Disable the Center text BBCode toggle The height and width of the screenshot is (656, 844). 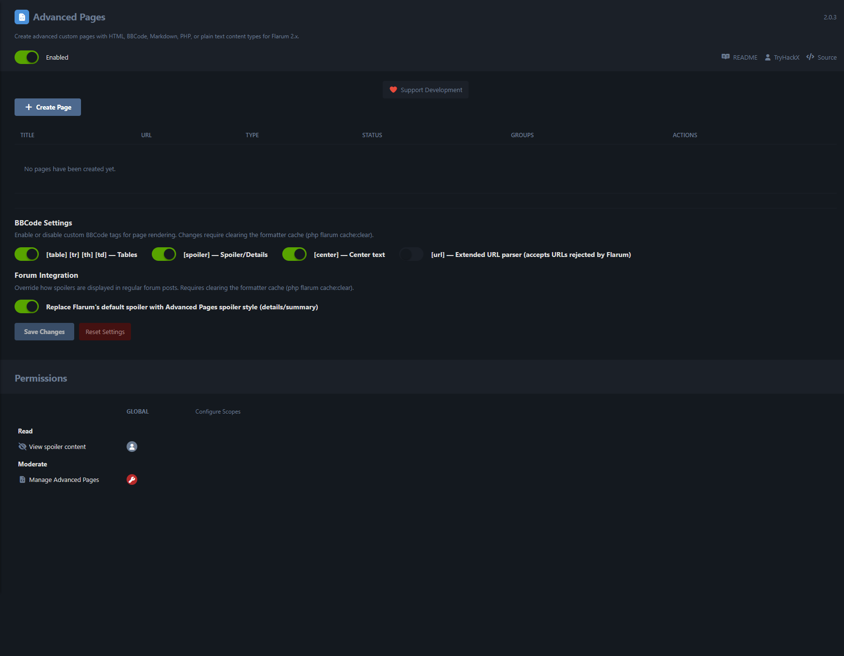click(x=294, y=254)
